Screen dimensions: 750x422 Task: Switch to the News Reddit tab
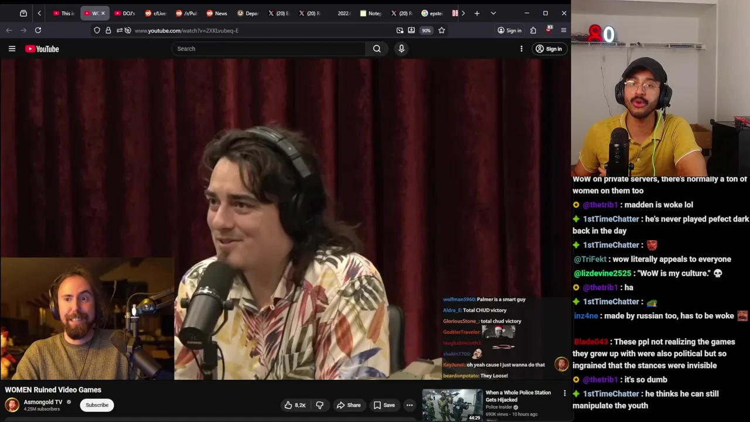pos(217,13)
